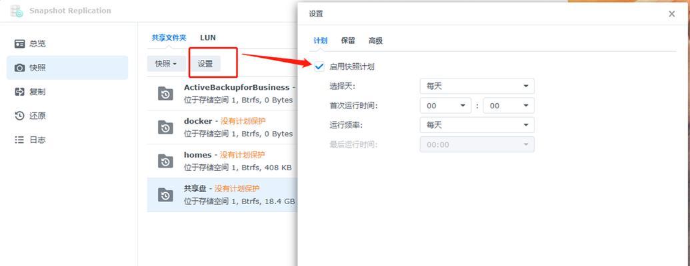The height and width of the screenshot is (266, 690).
Task: Click the homes shared folder icon
Action: click(x=165, y=161)
